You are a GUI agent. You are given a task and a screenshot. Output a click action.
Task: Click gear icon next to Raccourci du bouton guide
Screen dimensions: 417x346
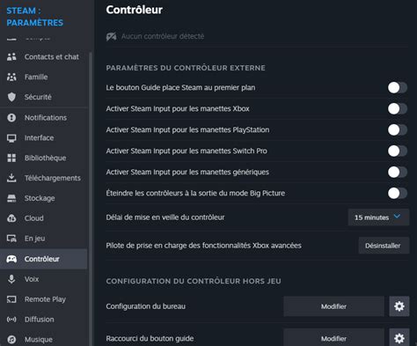399,338
